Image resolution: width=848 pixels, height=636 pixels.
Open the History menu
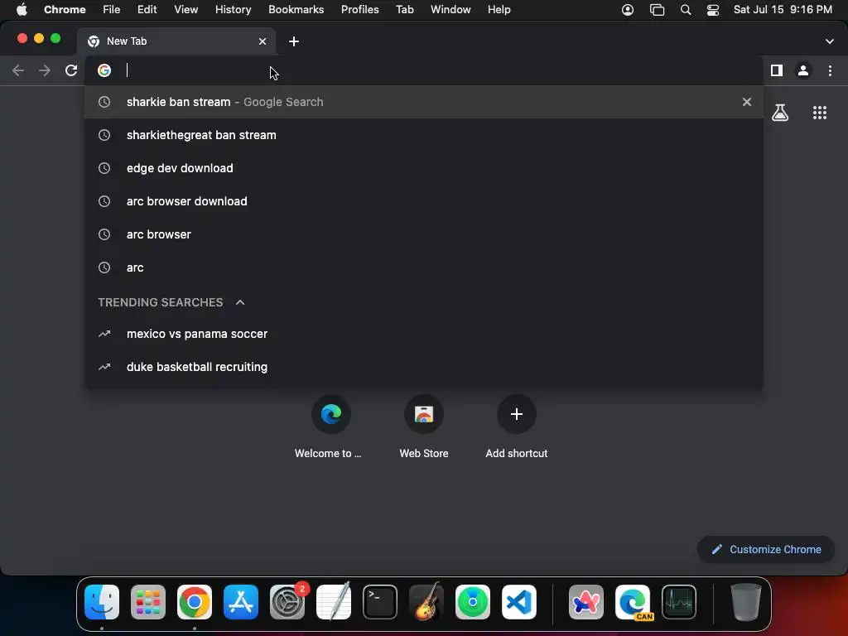pyautogui.click(x=233, y=10)
